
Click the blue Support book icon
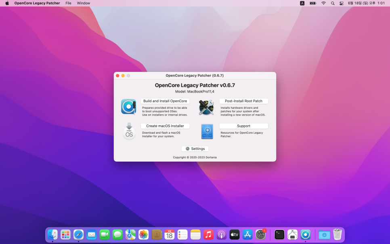(207, 131)
